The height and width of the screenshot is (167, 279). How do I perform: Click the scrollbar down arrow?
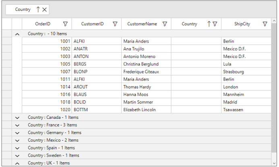tap(274, 163)
